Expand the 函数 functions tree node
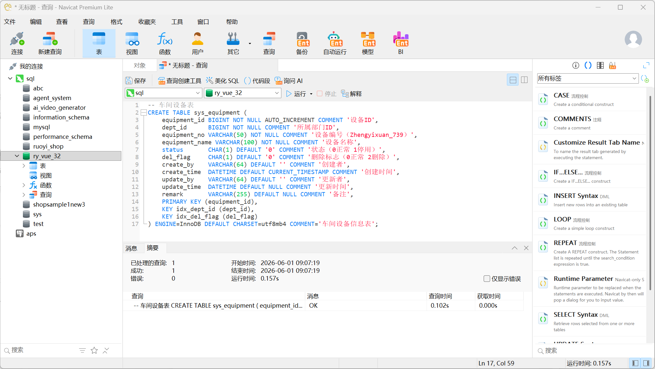The image size is (655, 369). (24, 185)
